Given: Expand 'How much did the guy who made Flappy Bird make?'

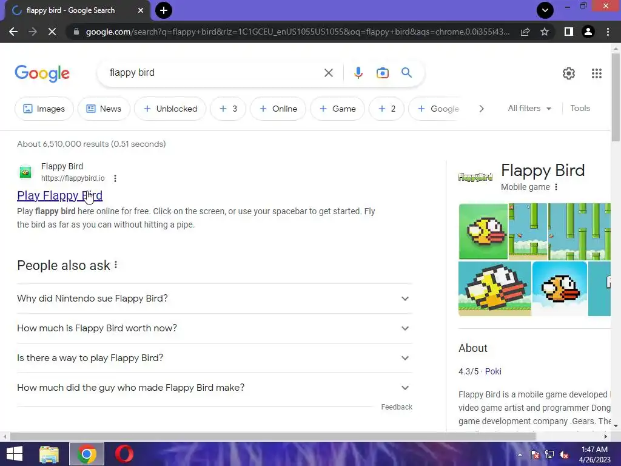Looking at the screenshot, I should click(215, 388).
